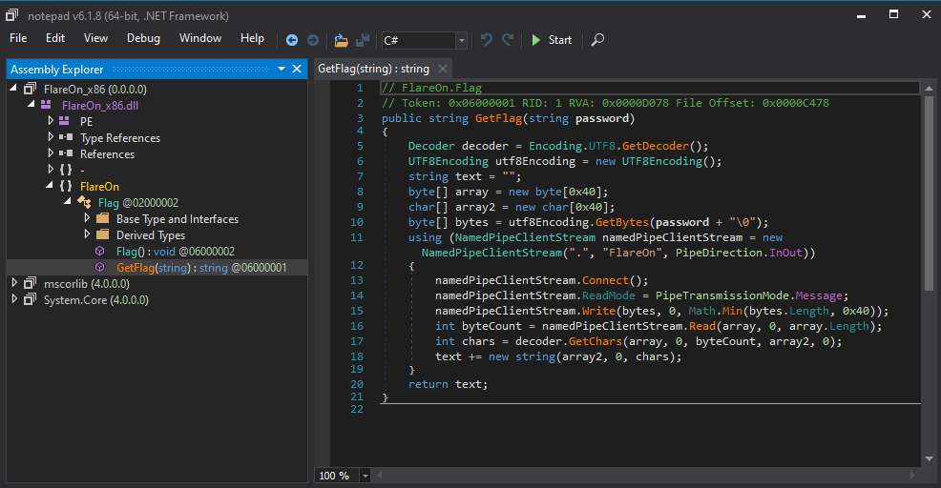Click the FlareOn_x86.dll module icon
Screen dimensions: 941x488
tap(46, 105)
